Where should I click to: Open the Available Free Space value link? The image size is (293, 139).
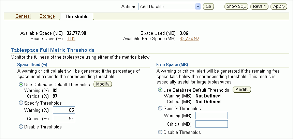click(x=189, y=39)
